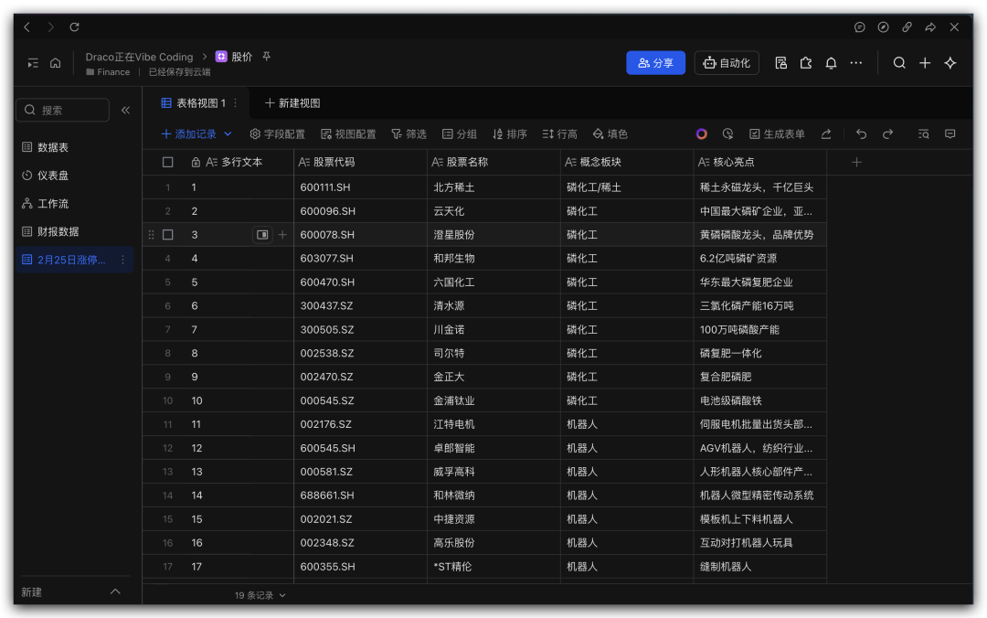The height and width of the screenshot is (618, 987).
Task: Click the undo arrow in toolbar
Action: pyautogui.click(x=861, y=134)
